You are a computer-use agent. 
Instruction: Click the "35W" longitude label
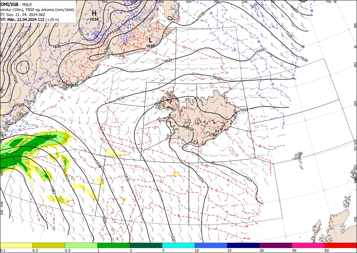tap(105, 1)
